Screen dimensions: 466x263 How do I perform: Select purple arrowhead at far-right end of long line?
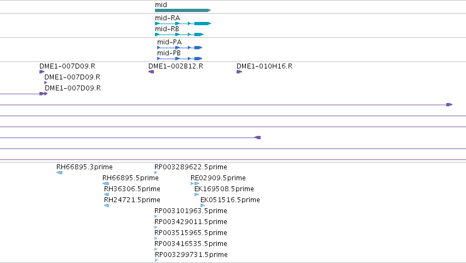point(450,105)
